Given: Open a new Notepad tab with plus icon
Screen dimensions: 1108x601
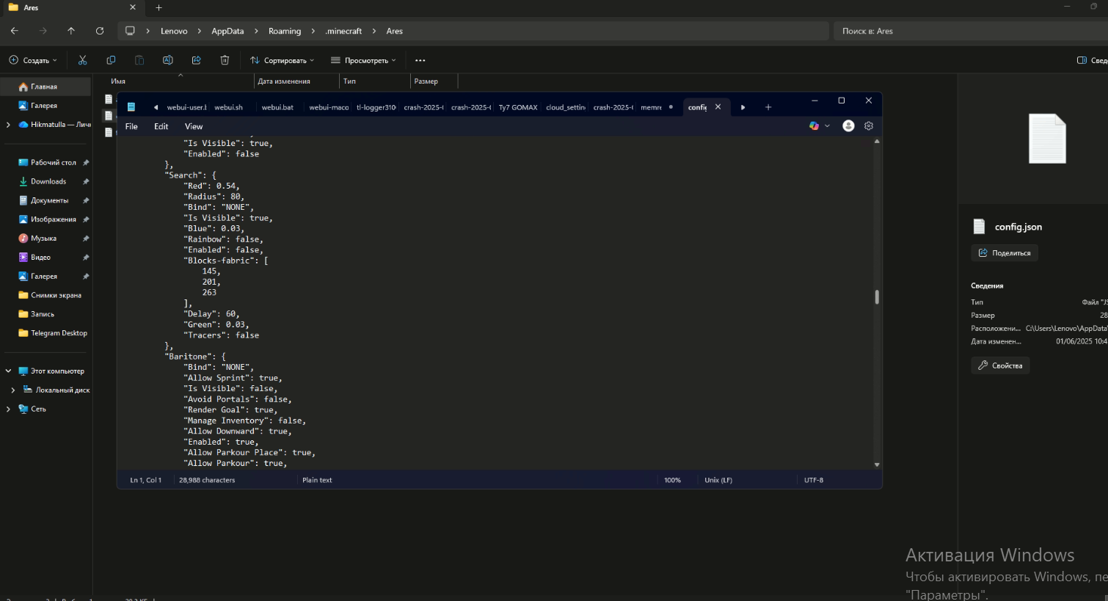Looking at the screenshot, I should coord(768,106).
